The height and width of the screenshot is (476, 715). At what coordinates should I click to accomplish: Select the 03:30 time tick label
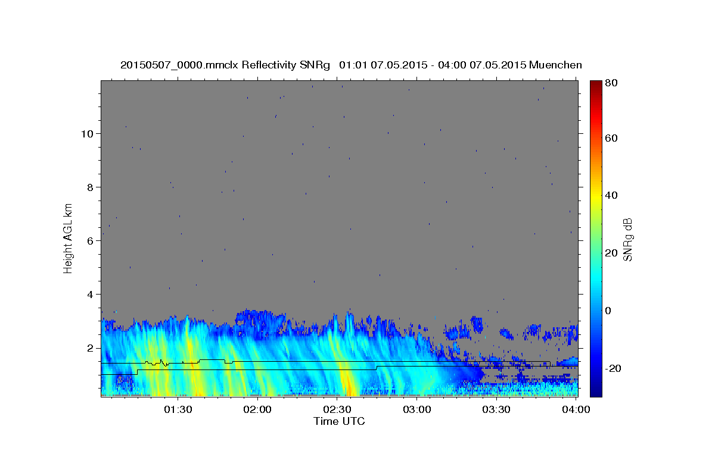coord(496,410)
